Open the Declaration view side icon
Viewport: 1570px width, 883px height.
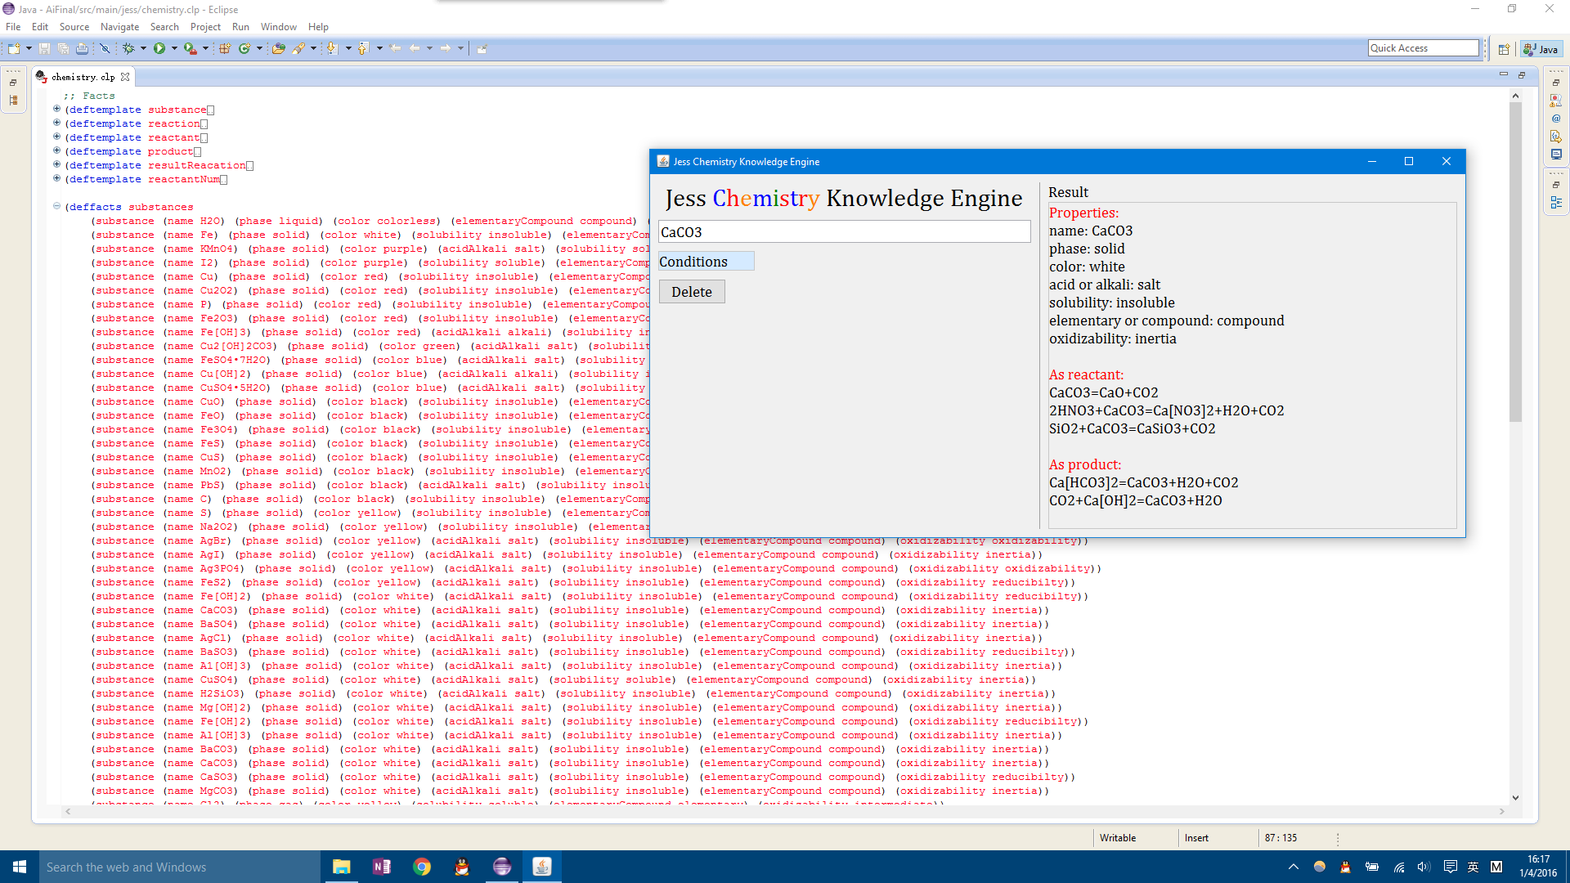coord(1556,137)
